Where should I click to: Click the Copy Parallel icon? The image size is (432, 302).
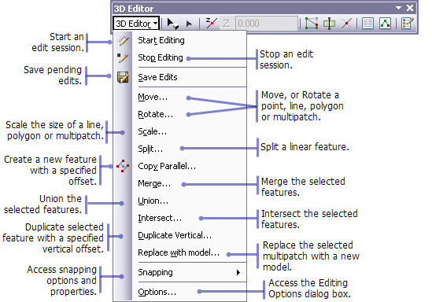(x=123, y=166)
